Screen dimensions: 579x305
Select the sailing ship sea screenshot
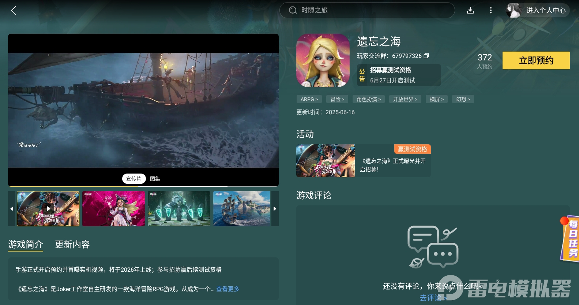tap(242, 209)
